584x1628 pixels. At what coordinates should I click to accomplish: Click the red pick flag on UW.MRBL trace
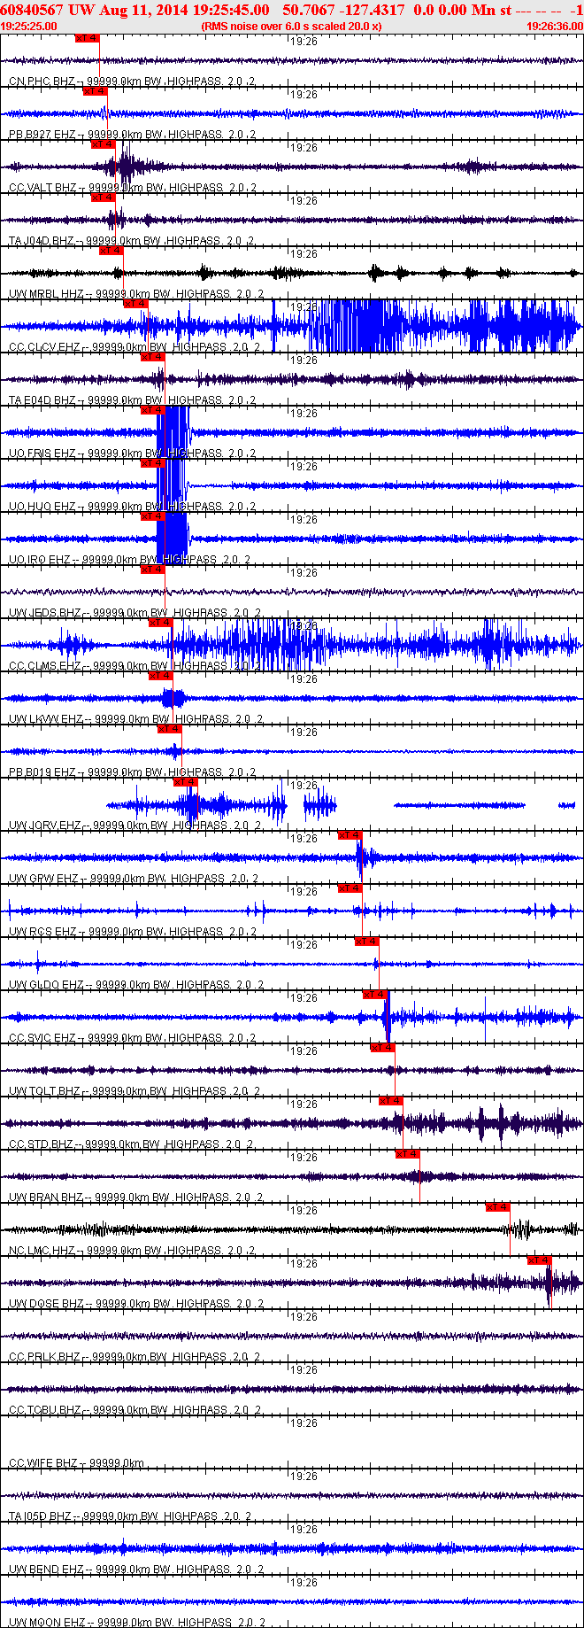click(111, 251)
